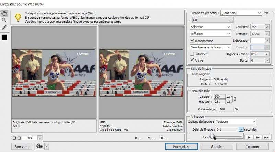
Task: Click the Délai de l'image dropdown arrow
Action: pos(241,130)
